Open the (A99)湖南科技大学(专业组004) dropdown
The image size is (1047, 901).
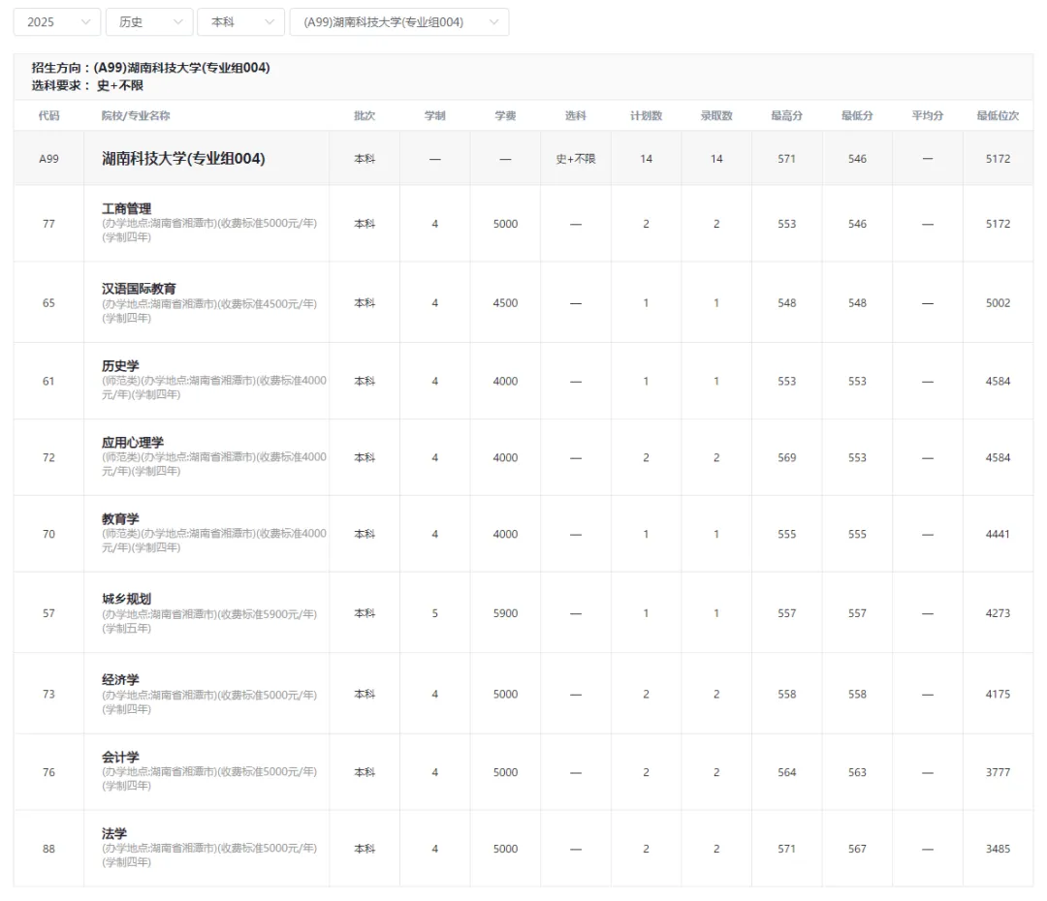click(399, 22)
